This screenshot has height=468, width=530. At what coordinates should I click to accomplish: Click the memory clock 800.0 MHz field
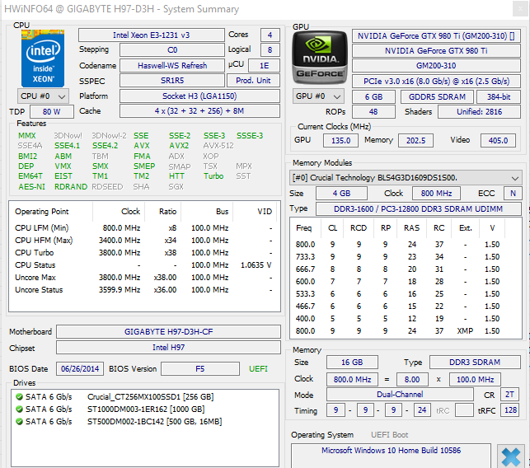[x=352, y=380]
